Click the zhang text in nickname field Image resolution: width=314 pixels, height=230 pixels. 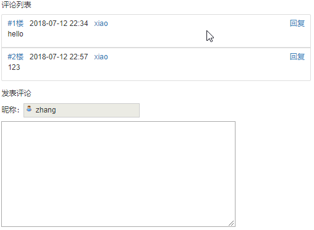click(46, 110)
